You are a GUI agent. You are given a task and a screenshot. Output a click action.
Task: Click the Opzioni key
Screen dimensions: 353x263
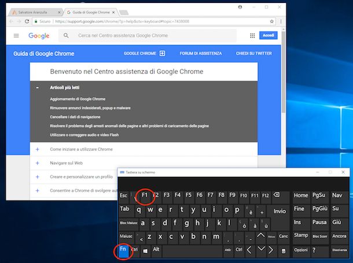coord(301,251)
